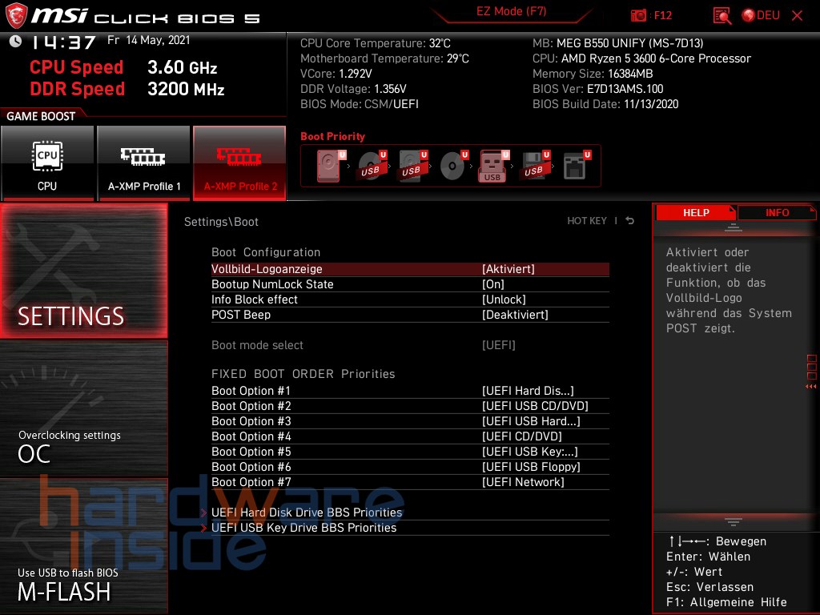The image size is (820, 615).
Task: Switch to the HELP tab
Action: tap(696, 212)
